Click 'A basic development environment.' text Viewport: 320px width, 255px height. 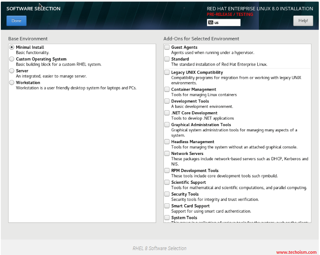pyautogui.click(x=202, y=107)
